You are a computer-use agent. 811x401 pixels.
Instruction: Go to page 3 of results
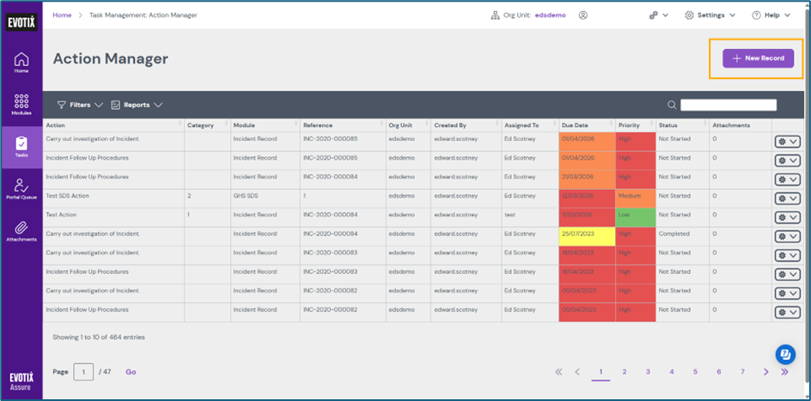click(648, 372)
